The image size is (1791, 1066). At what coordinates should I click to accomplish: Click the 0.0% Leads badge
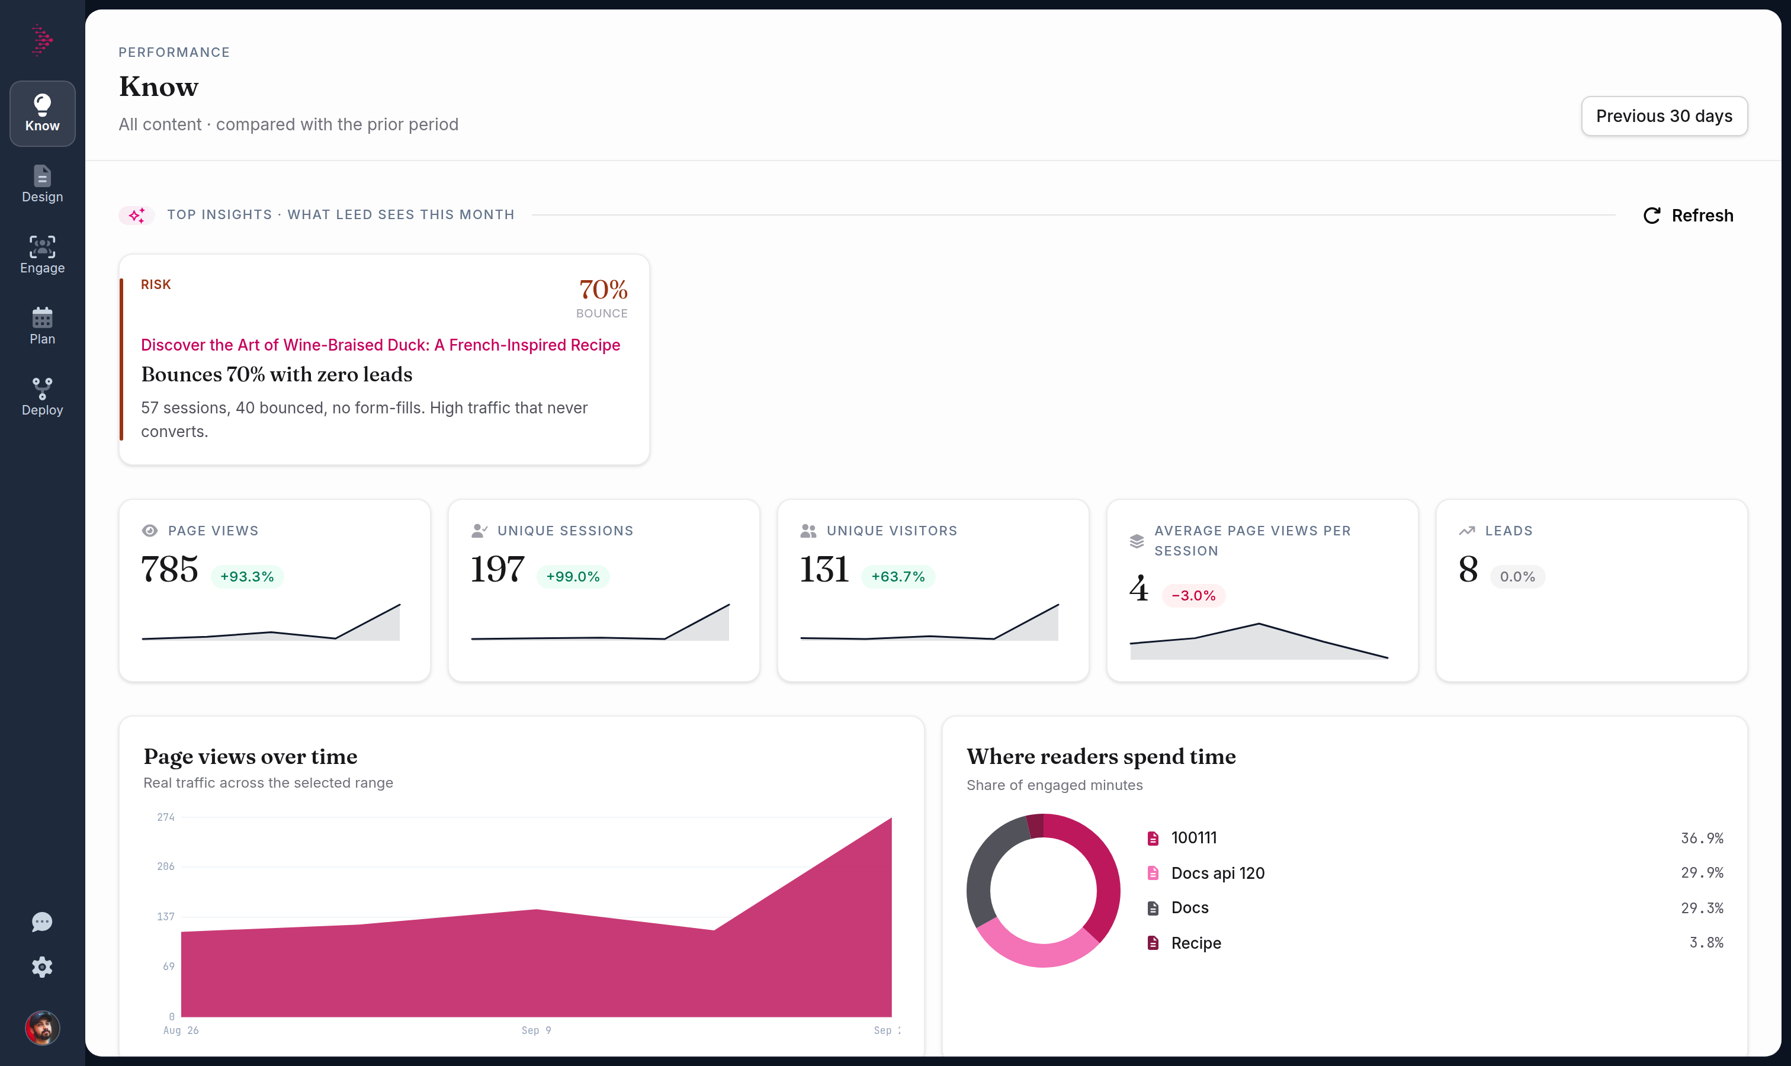click(x=1517, y=577)
